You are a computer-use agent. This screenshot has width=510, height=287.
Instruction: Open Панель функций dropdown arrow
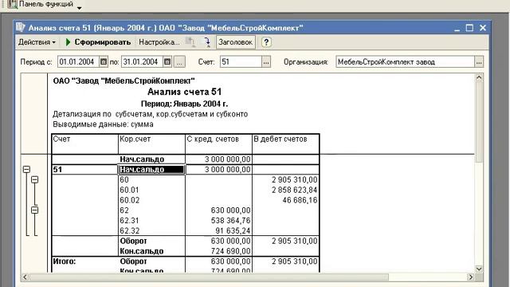coord(79,7)
